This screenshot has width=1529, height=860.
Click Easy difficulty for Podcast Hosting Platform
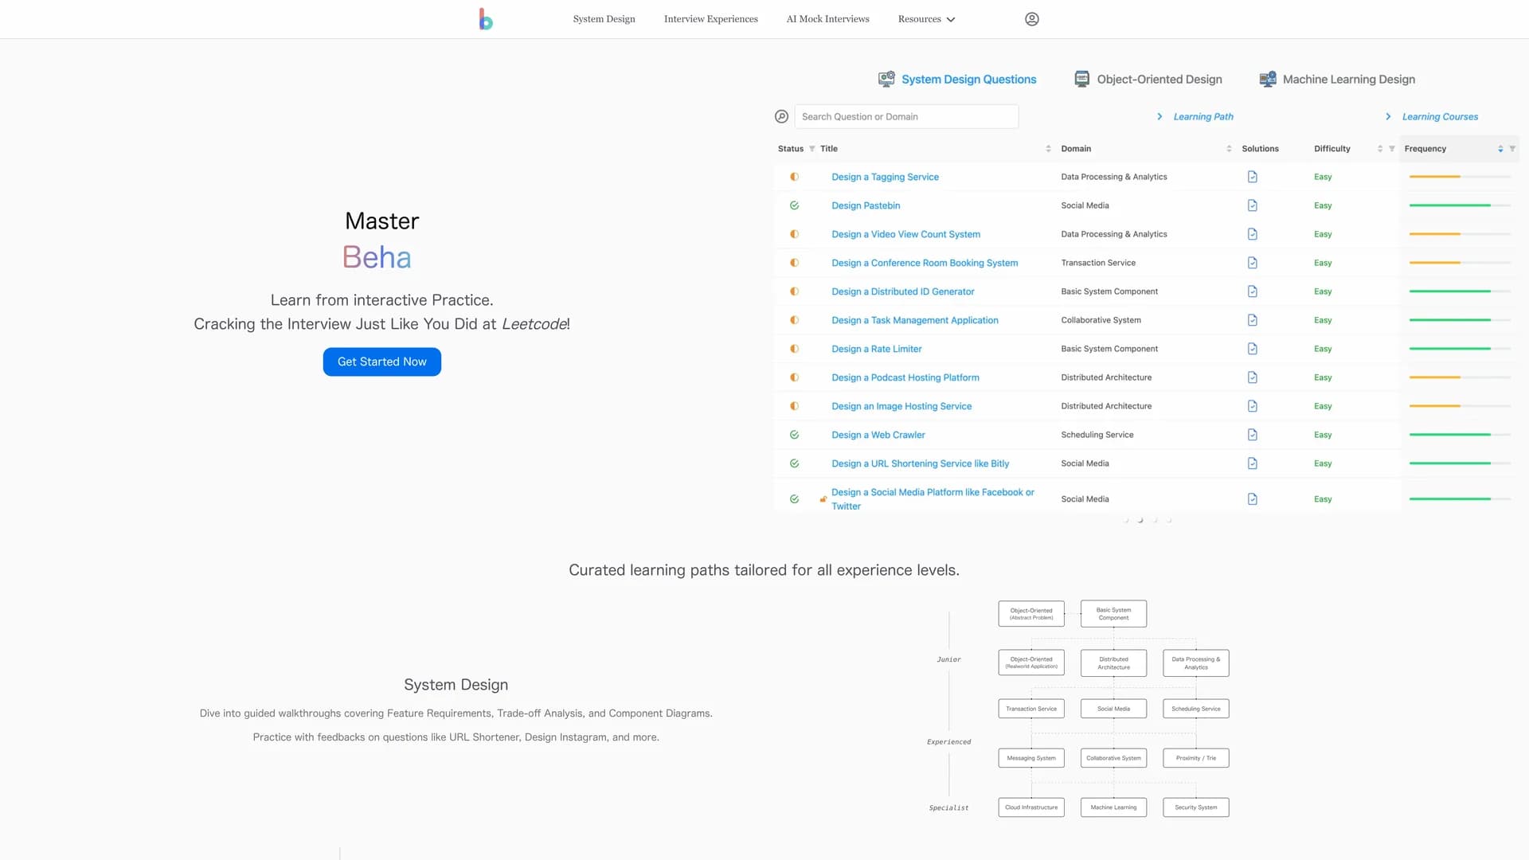click(1322, 377)
